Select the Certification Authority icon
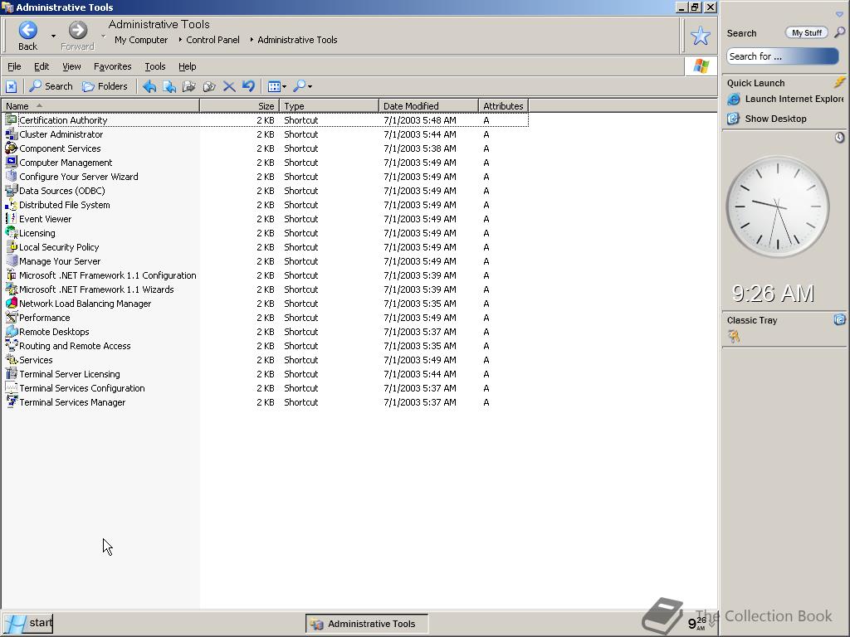This screenshot has width=850, height=637. (x=11, y=119)
